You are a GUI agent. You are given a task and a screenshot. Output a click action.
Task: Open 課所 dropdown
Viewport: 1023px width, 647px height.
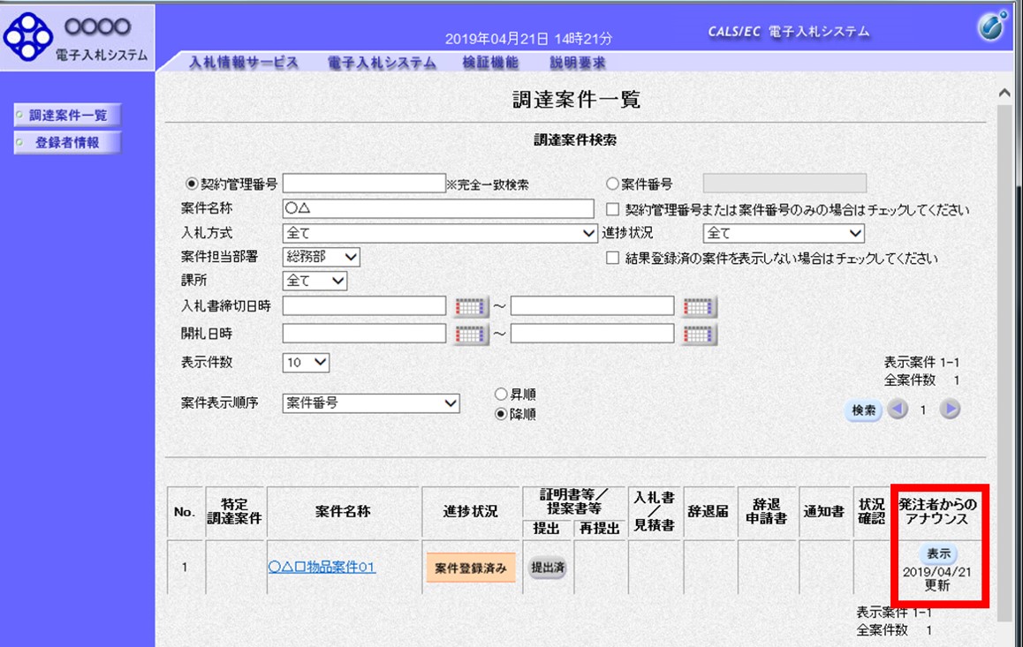(314, 281)
